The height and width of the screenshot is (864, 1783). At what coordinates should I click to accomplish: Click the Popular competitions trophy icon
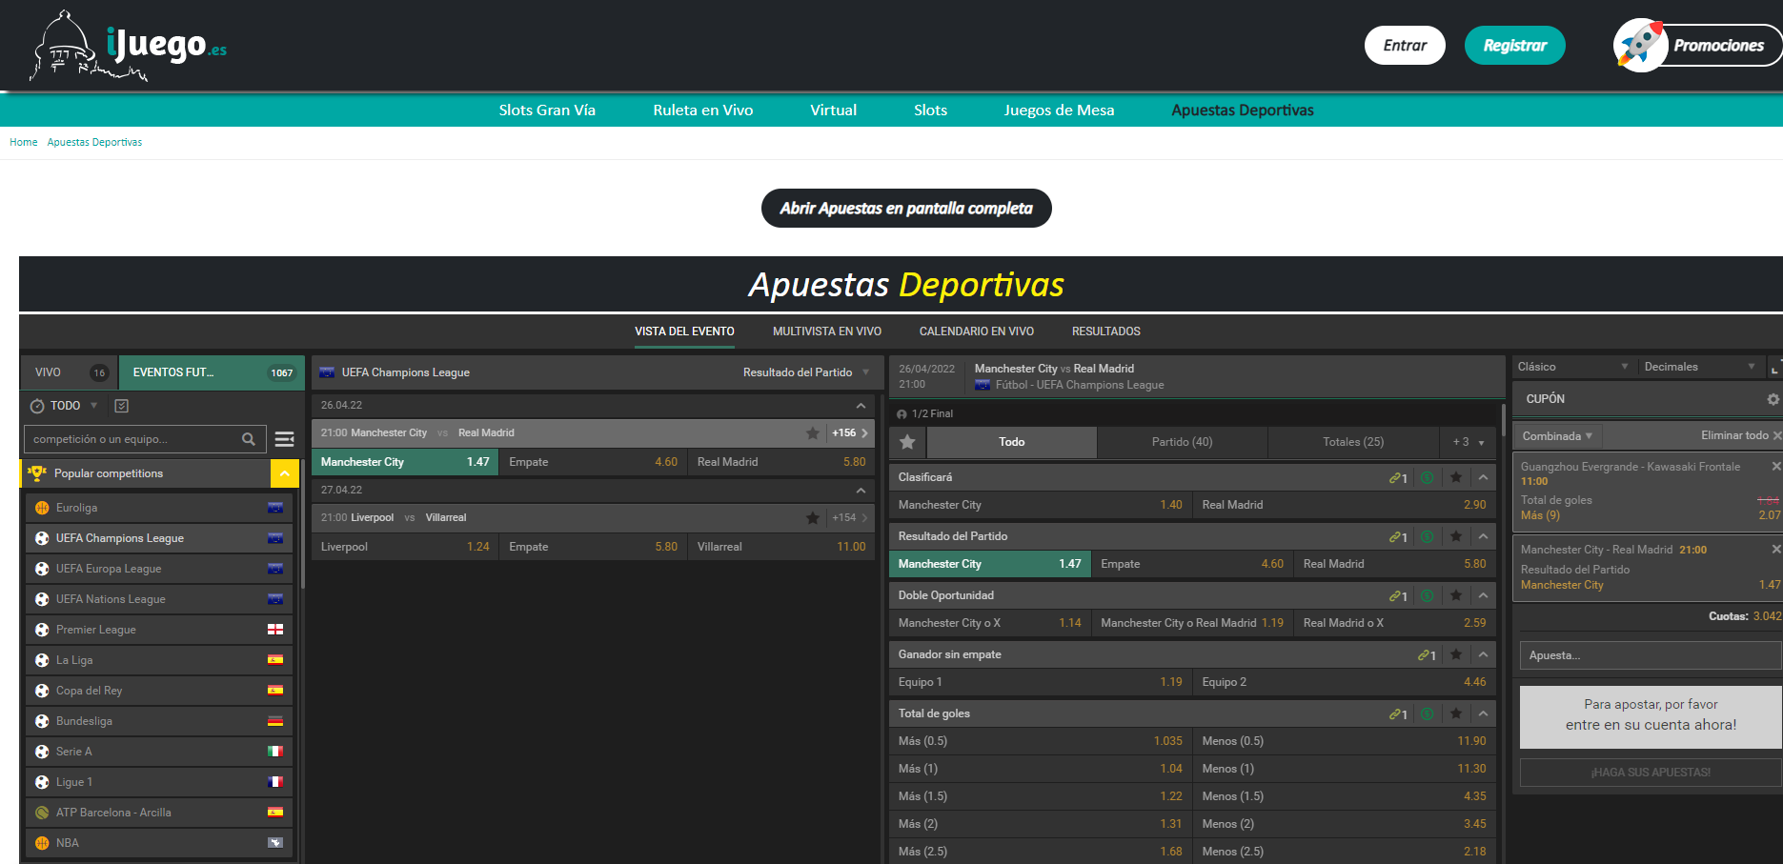tap(37, 472)
